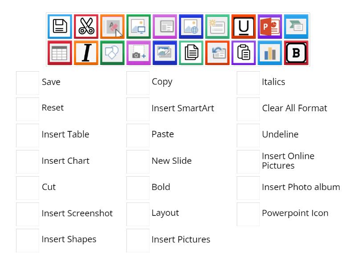Select the bar chart Insert Chart icon
The height and width of the screenshot is (267, 356).
coord(270,52)
